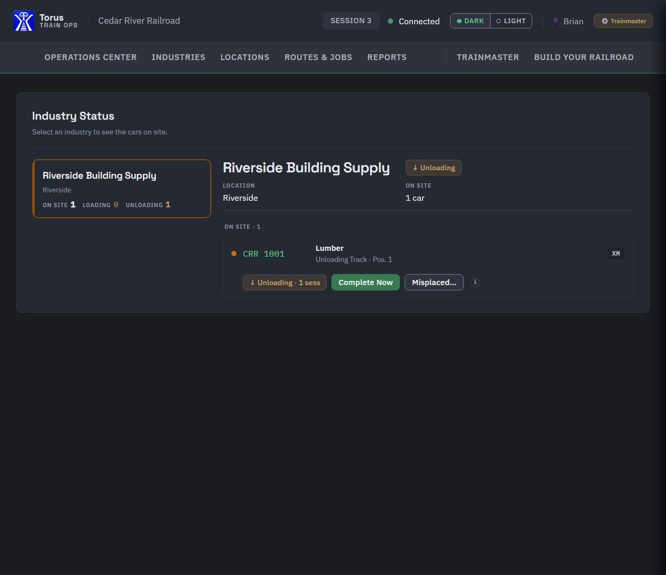Click the Unloading Track · Pos. 1 text

(354, 260)
